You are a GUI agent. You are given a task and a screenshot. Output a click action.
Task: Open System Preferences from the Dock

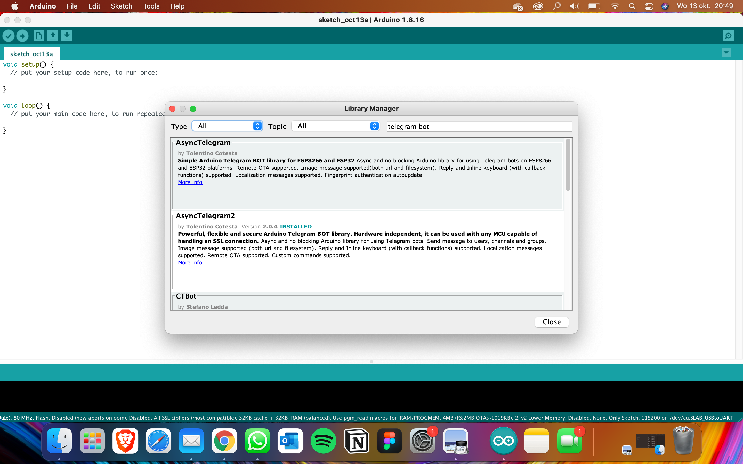coord(423,441)
